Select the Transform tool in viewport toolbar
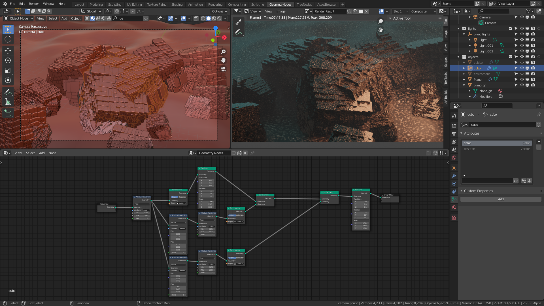Screen dimensions: 544x306 coord(8,80)
